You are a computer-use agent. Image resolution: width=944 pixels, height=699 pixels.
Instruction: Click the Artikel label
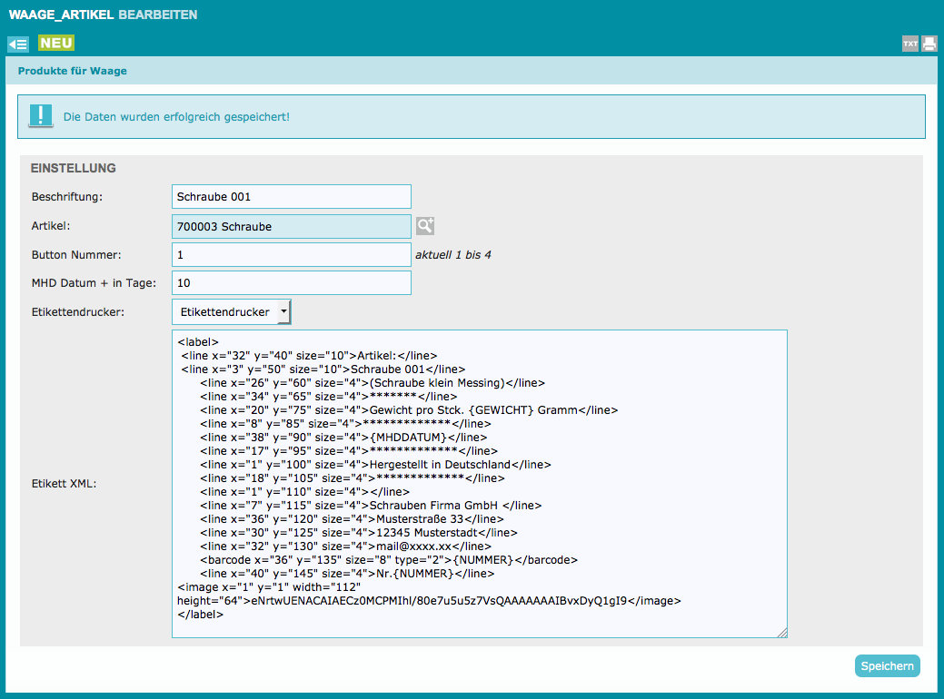pyautogui.click(x=51, y=226)
